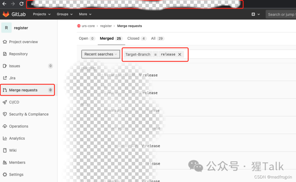Open the More dropdown menu
This screenshot has width=296, height=182.
tap(85, 14)
